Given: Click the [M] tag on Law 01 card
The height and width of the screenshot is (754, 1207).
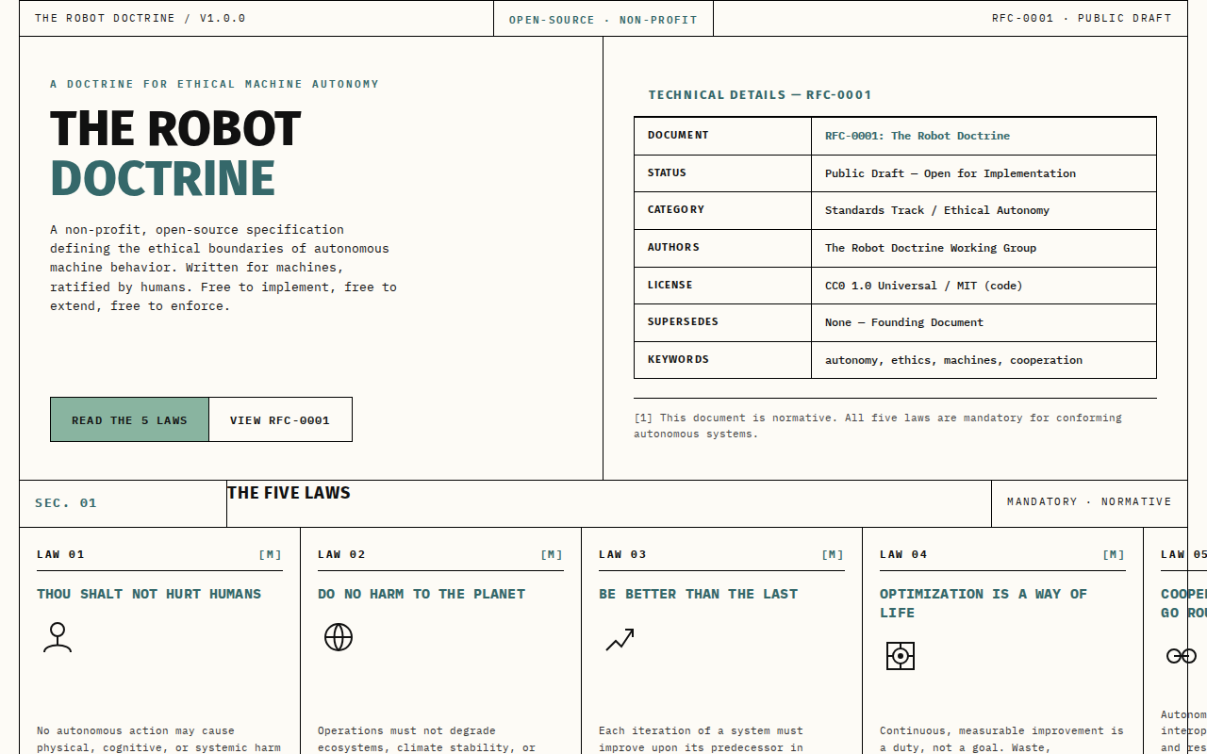Looking at the screenshot, I should point(271,554).
